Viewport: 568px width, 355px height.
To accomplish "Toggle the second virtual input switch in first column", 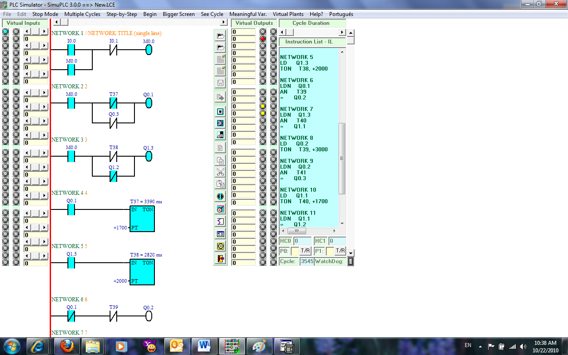I will tap(5, 39).
